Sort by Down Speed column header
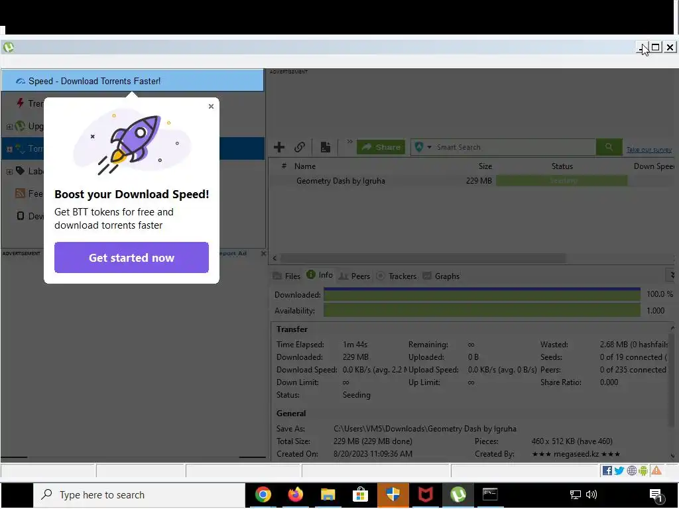Image resolution: width=679 pixels, height=509 pixels. [x=654, y=166]
